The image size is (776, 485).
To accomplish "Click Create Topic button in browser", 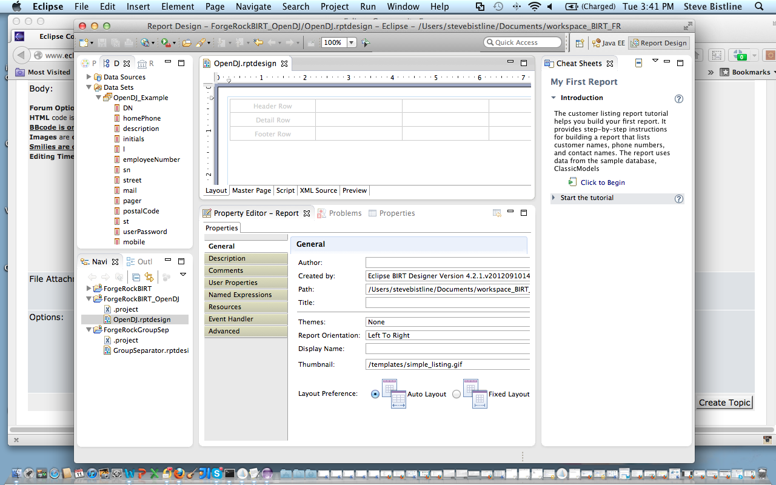I will click(x=724, y=403).
